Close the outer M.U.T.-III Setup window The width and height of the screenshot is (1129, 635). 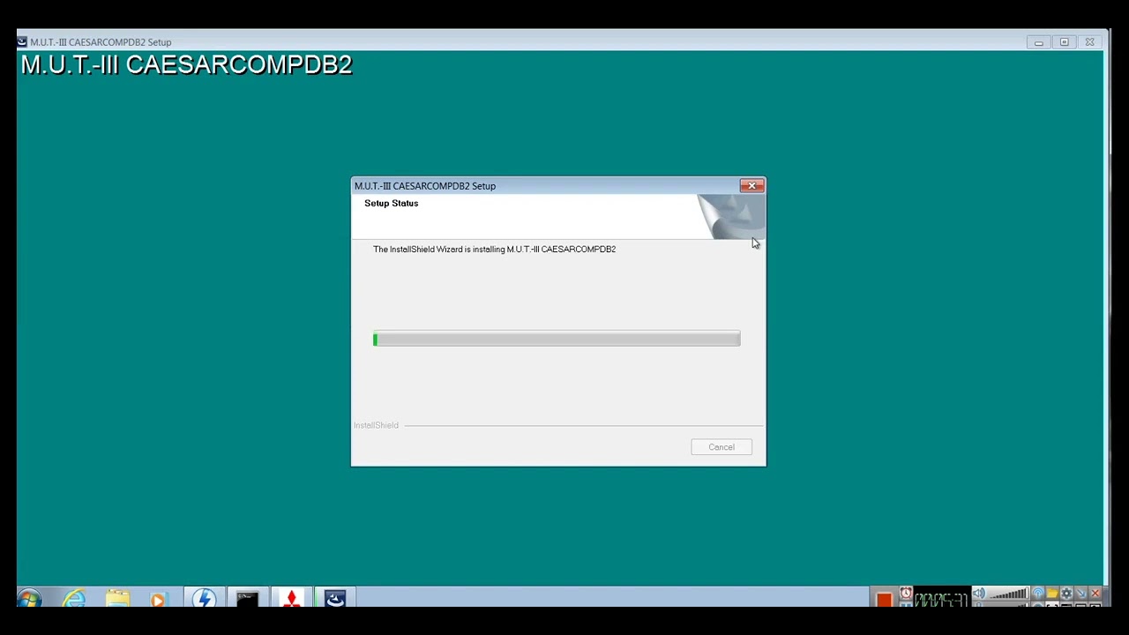coord(1089,42)
